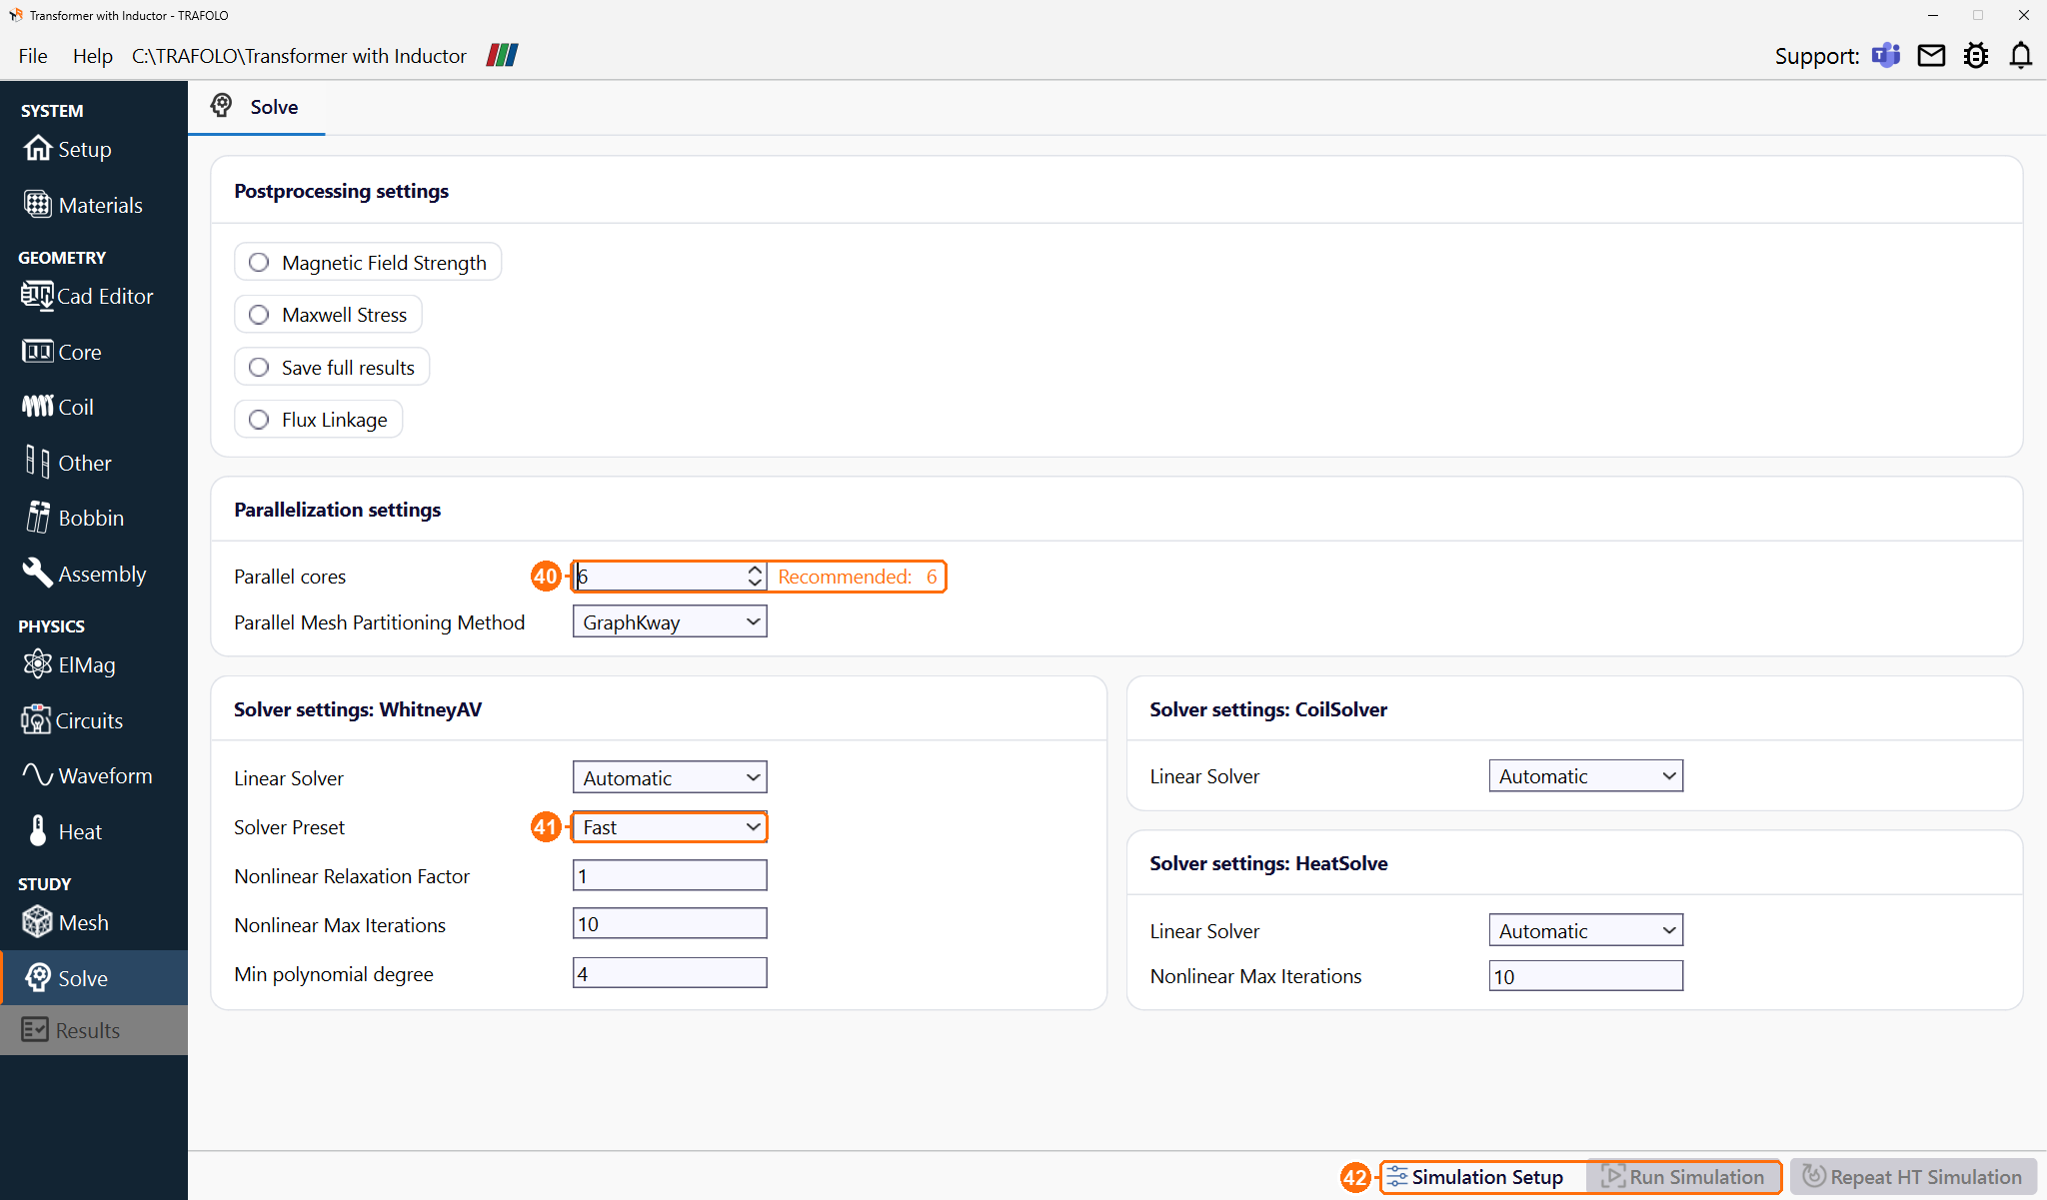Open notifications bell icon

click(x=2021, y=56)
